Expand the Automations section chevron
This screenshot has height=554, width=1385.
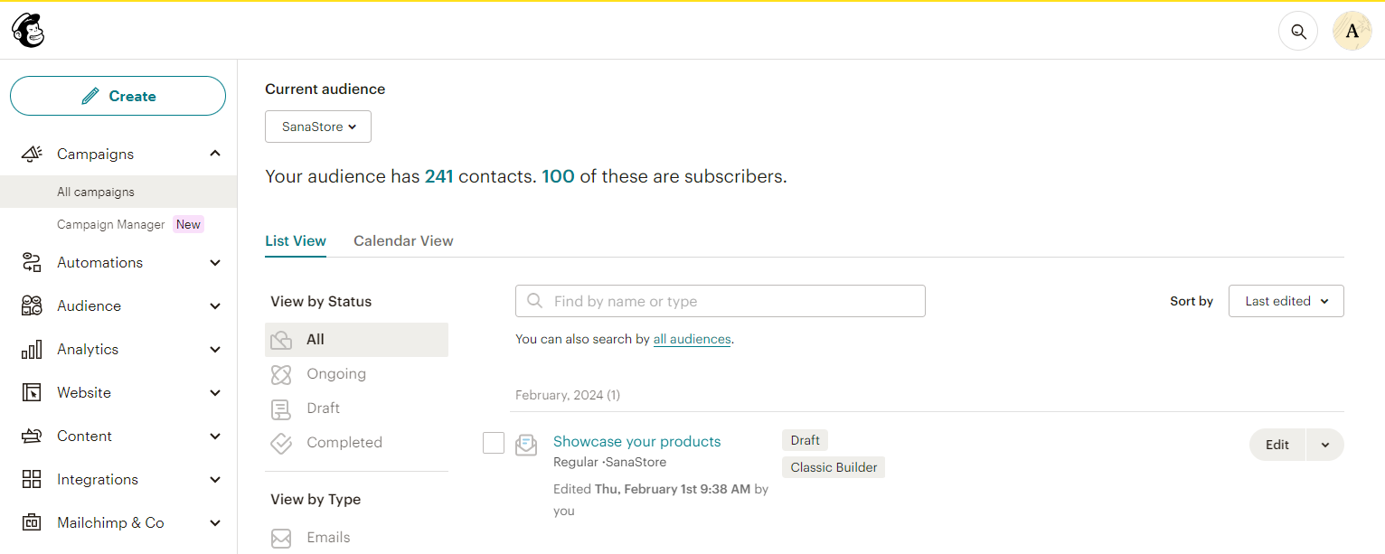215,262
